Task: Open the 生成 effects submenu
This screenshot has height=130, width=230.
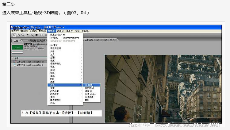Action: (x=65, y=76)
